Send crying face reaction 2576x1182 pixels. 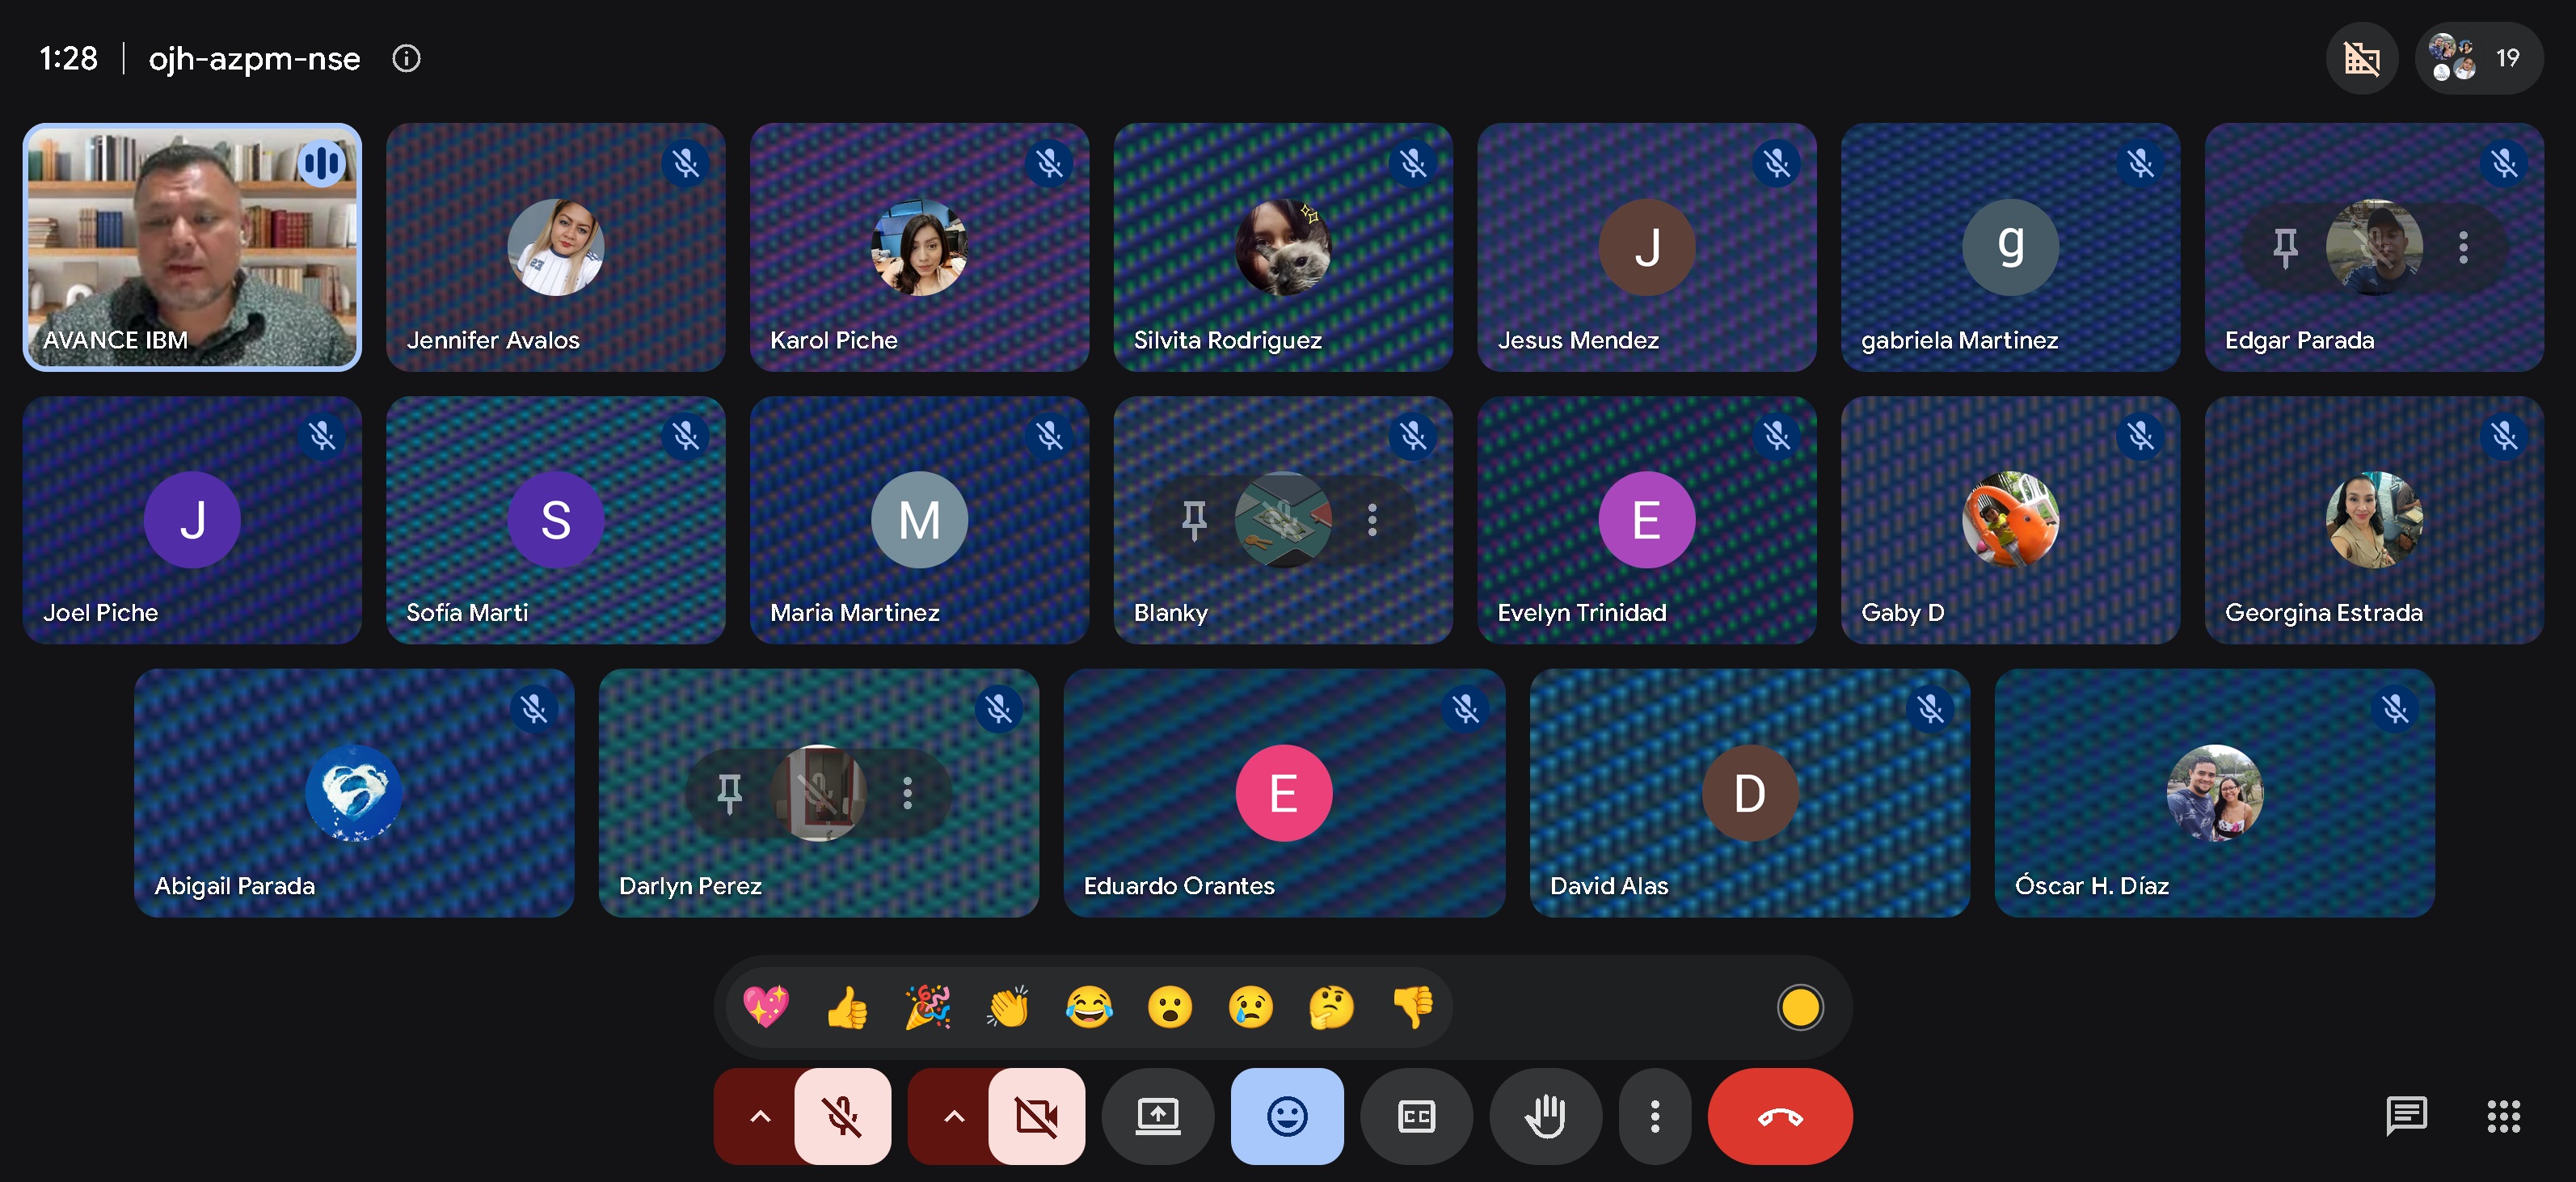tap(1251, 1007)
